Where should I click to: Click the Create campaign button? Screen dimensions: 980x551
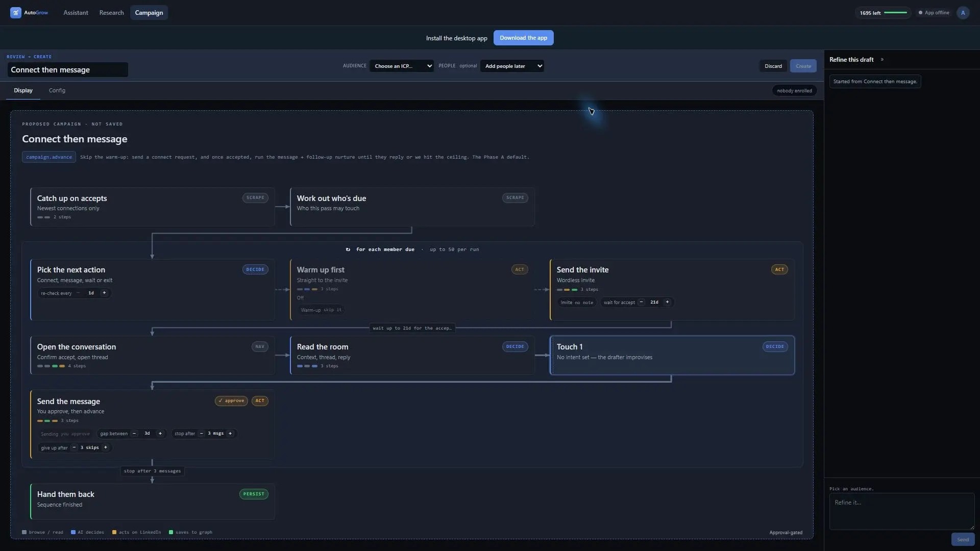point(803,66)
